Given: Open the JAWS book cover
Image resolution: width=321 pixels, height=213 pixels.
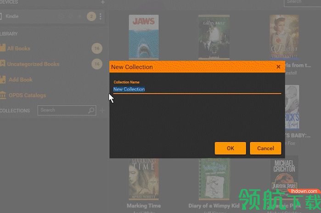Looking at the screenshot, I should [143, 37].
